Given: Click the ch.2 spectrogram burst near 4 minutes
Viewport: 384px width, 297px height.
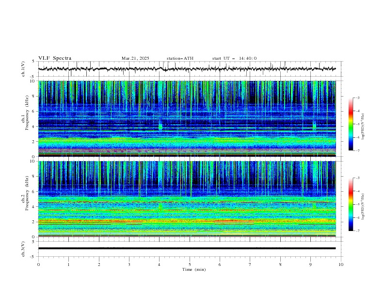Looking at the screenshot, I should click(x=160, y=206).
